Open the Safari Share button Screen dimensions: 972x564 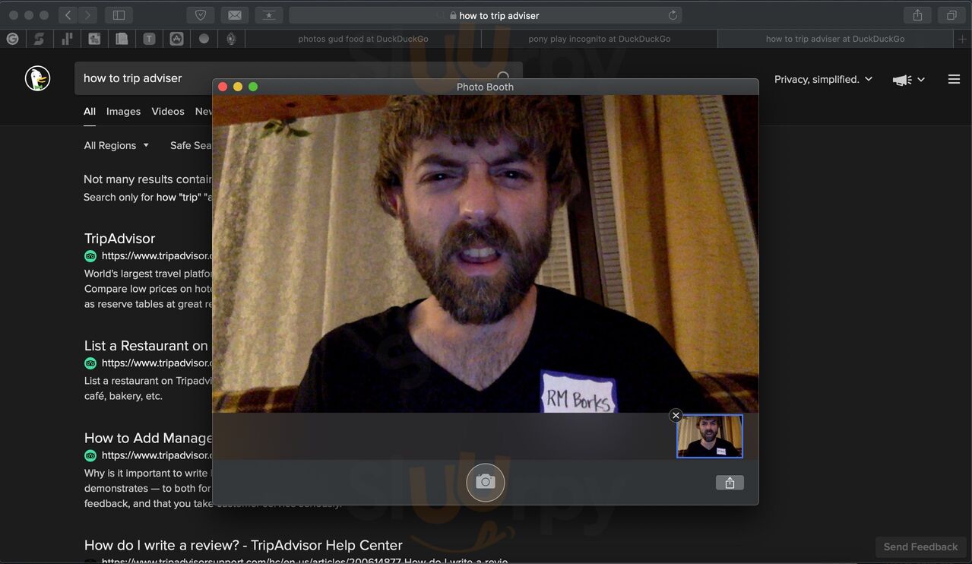click(917, 15)
